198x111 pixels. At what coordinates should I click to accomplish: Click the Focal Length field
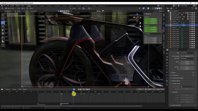pyautogui.click(x=187, y=56)
